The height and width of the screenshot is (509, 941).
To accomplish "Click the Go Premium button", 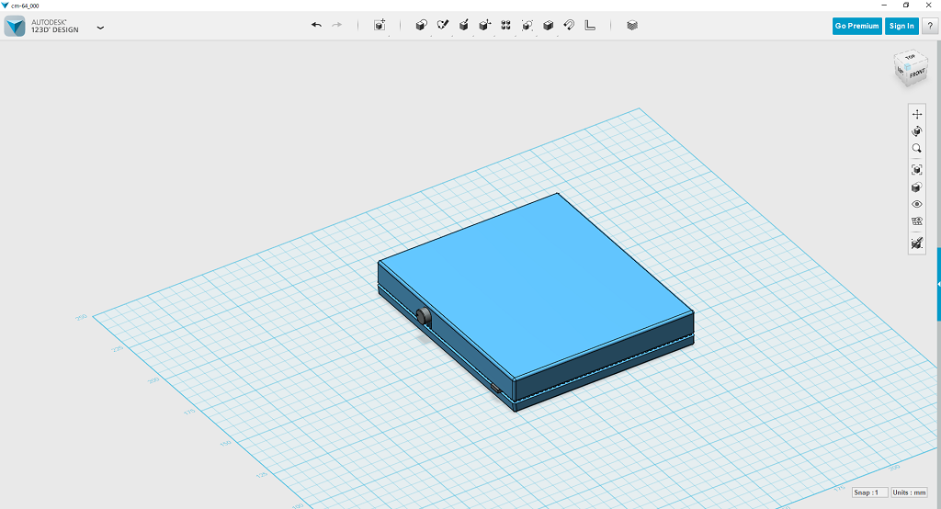I will pos(856,26).
